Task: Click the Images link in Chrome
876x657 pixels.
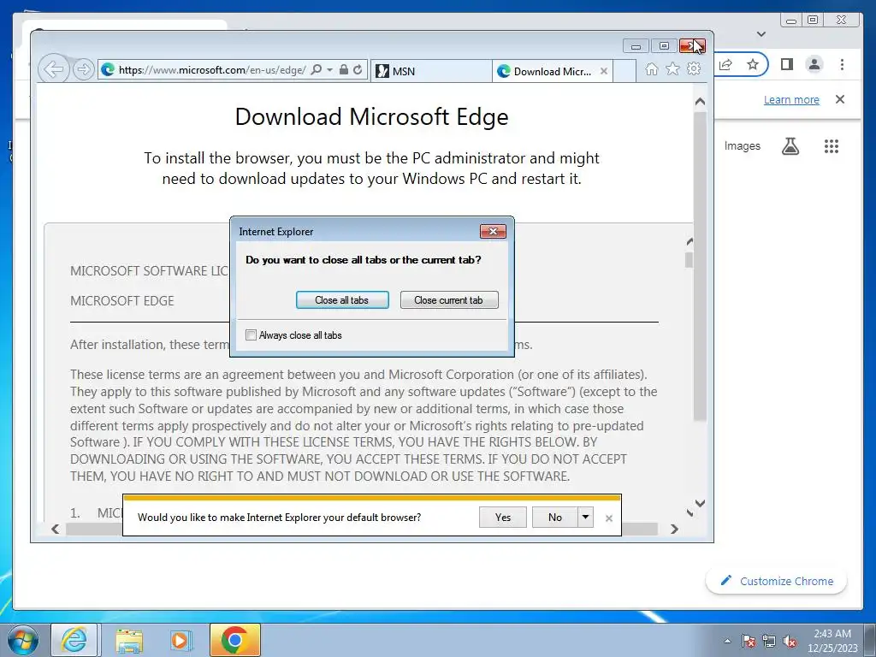Action: coord(742,145)
